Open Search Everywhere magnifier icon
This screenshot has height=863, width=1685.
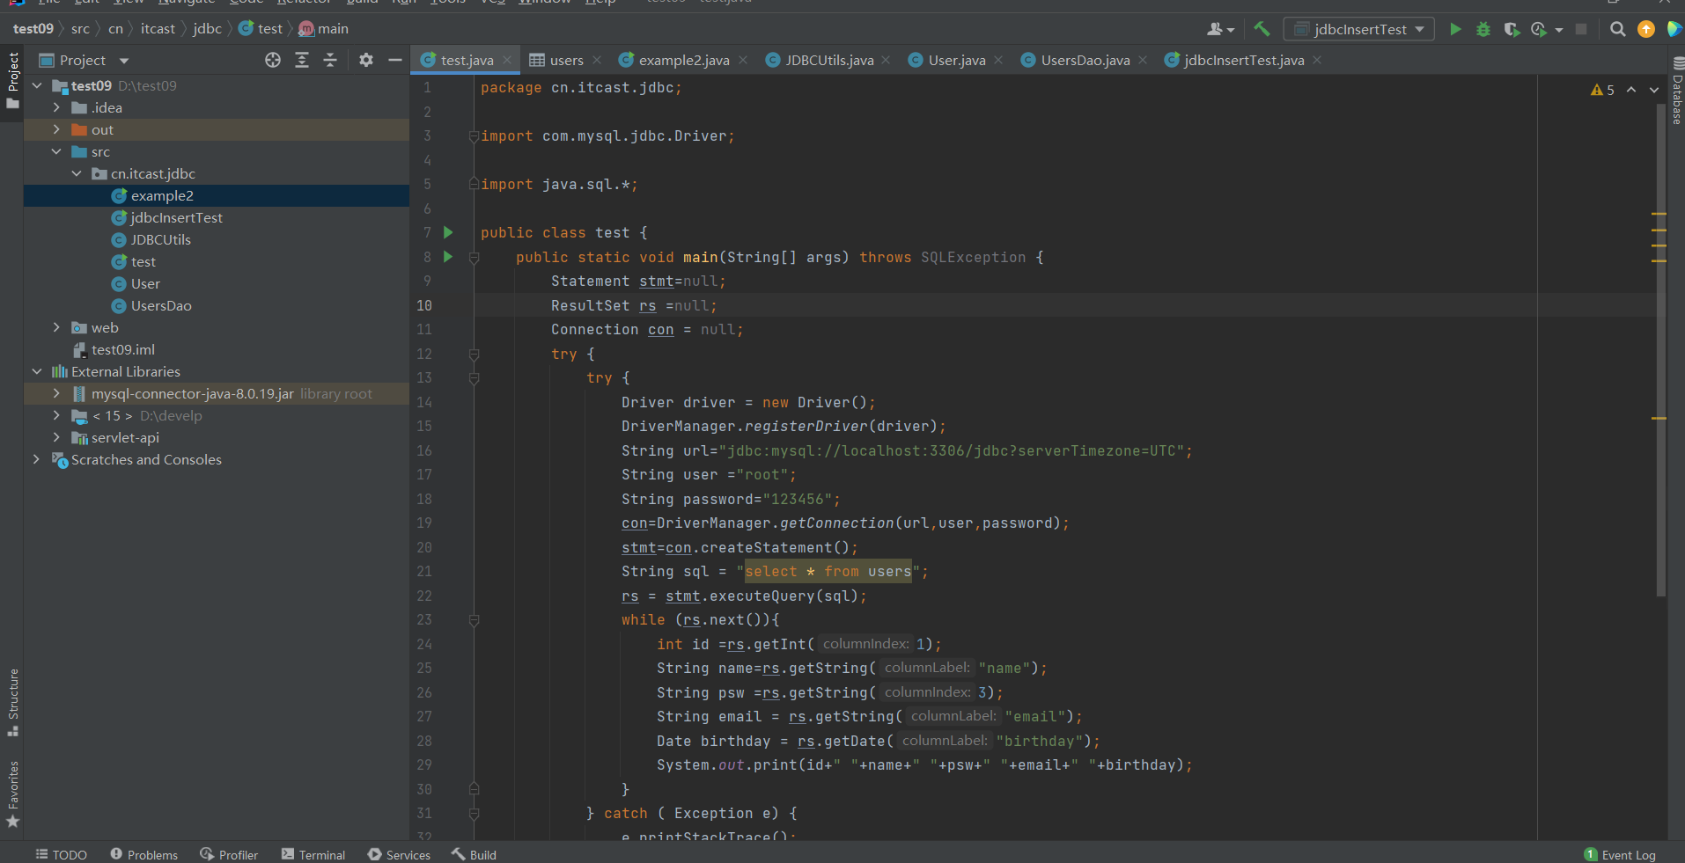click(1617, 29)
